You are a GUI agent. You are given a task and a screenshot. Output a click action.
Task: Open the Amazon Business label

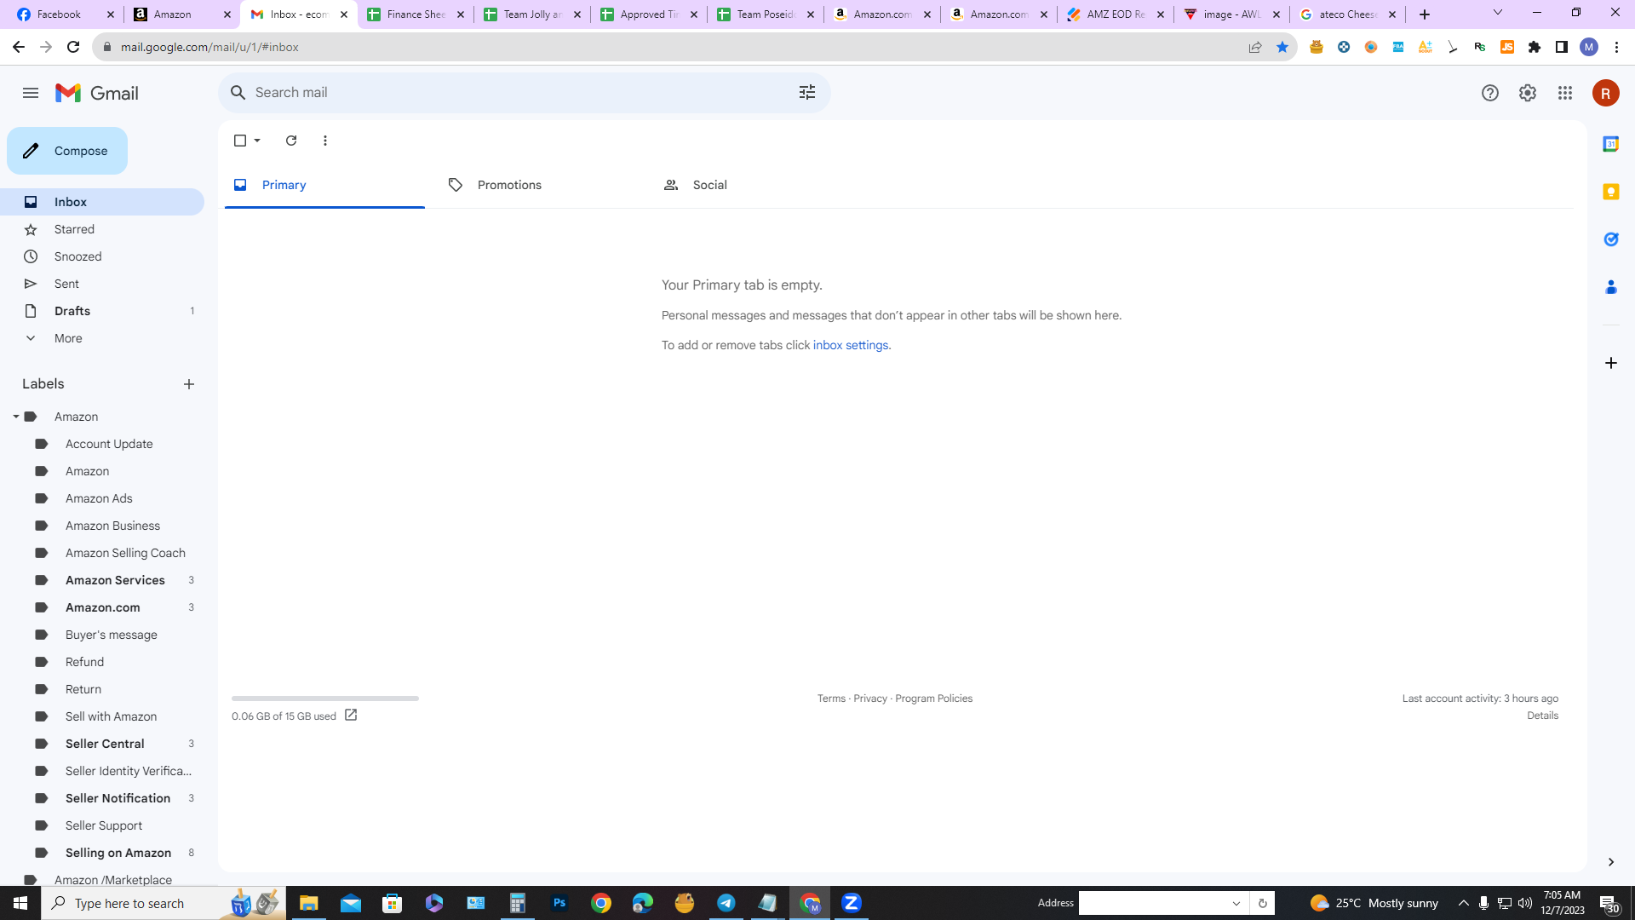point(112,526)
